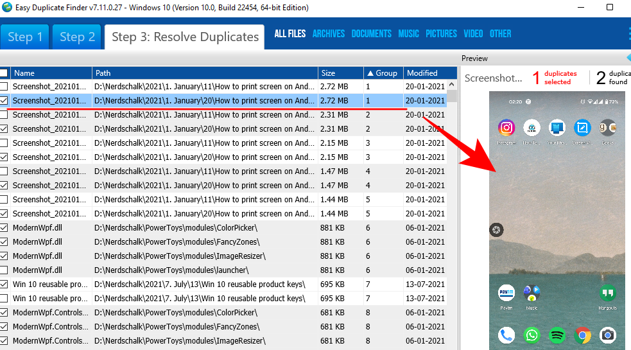Image resolution: width=631 pixels, height=350 pixels.
Task: Show only DOCUMENTS file type
Action: click(x=371, y=34)
